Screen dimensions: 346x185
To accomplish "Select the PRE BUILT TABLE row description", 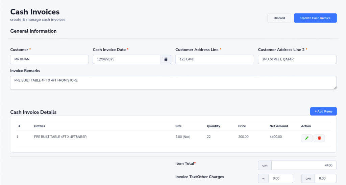I will (x=60, y=137).
